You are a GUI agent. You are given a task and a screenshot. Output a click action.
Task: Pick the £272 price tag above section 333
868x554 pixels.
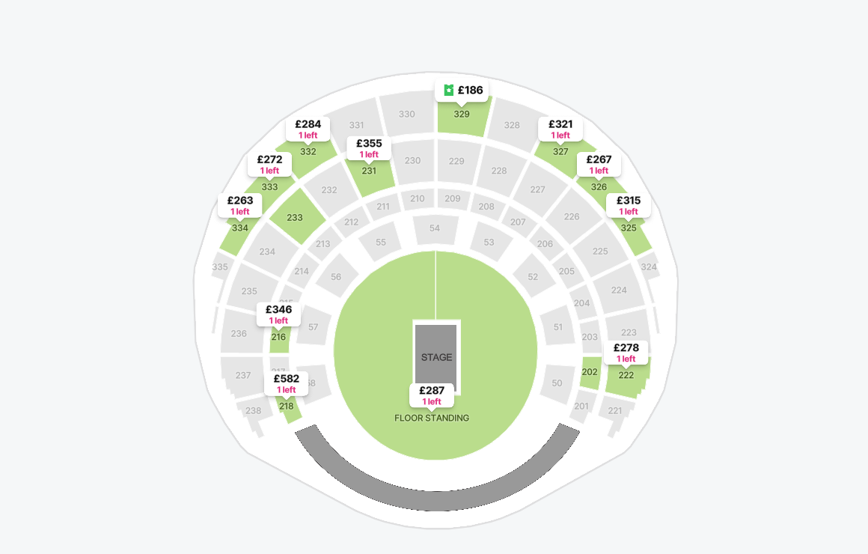pos(269,165)
